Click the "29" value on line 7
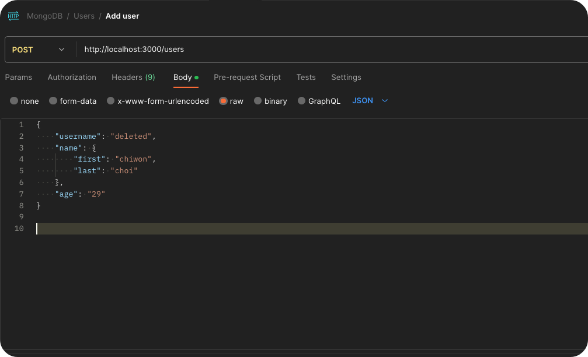This screenshot has height=357, width=588. 96,194
